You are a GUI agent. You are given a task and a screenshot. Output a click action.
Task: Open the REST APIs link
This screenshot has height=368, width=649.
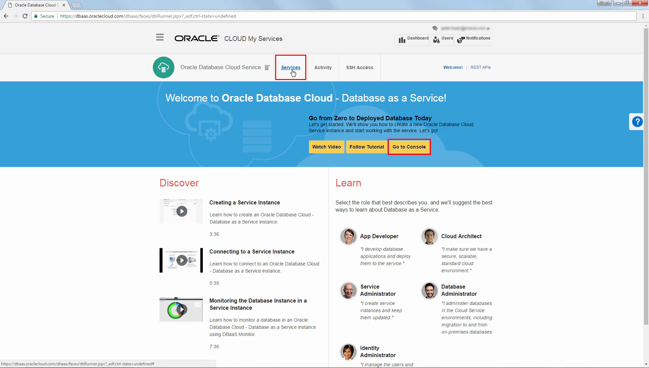point(480,67)
